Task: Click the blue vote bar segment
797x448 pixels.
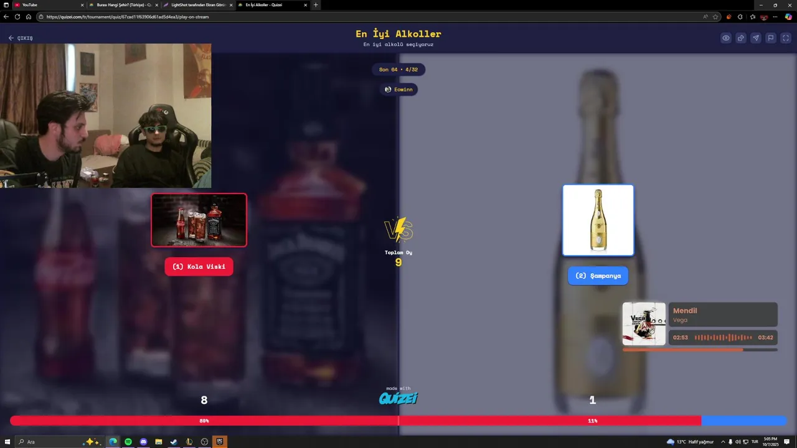Action: pos(744,421)
